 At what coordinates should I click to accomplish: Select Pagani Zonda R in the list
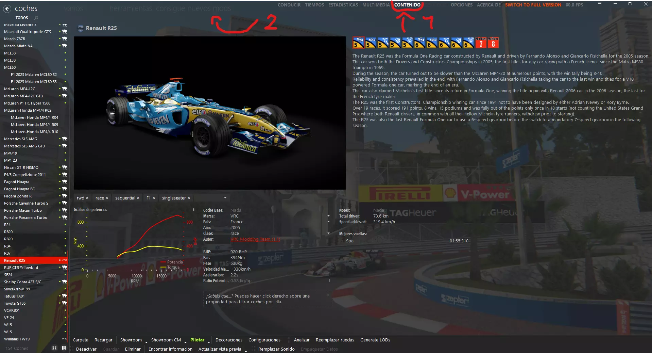coord(34,196)
